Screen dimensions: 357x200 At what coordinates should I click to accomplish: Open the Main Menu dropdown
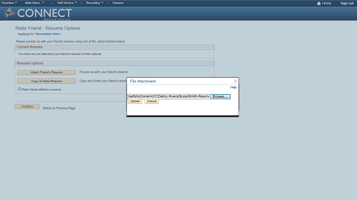pos(35,3)
